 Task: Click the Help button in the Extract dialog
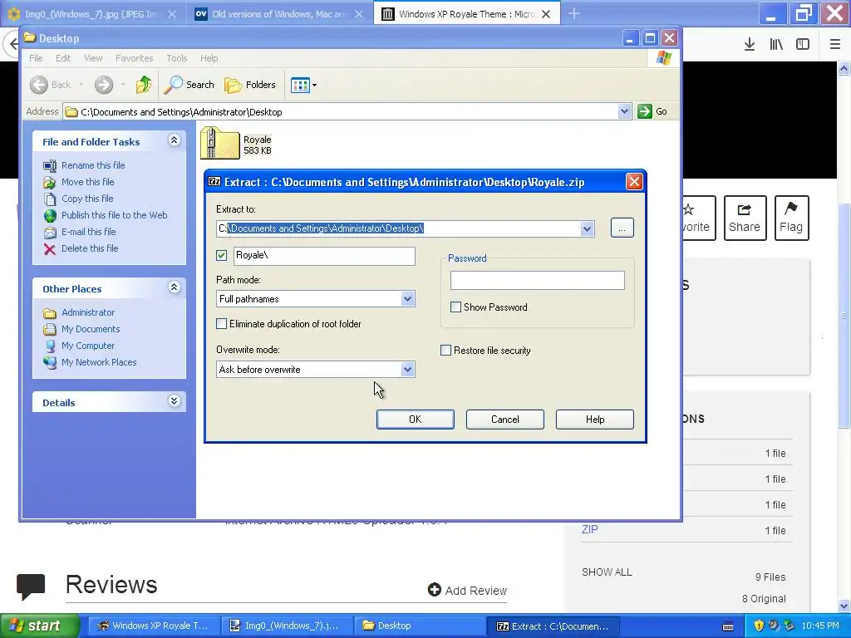point(595,420)
